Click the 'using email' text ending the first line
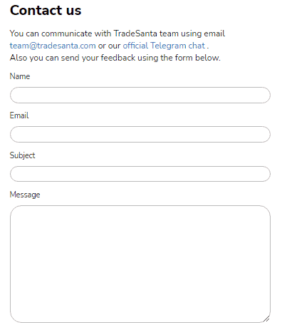The image size is (282, 325). [x=203, y=33]
